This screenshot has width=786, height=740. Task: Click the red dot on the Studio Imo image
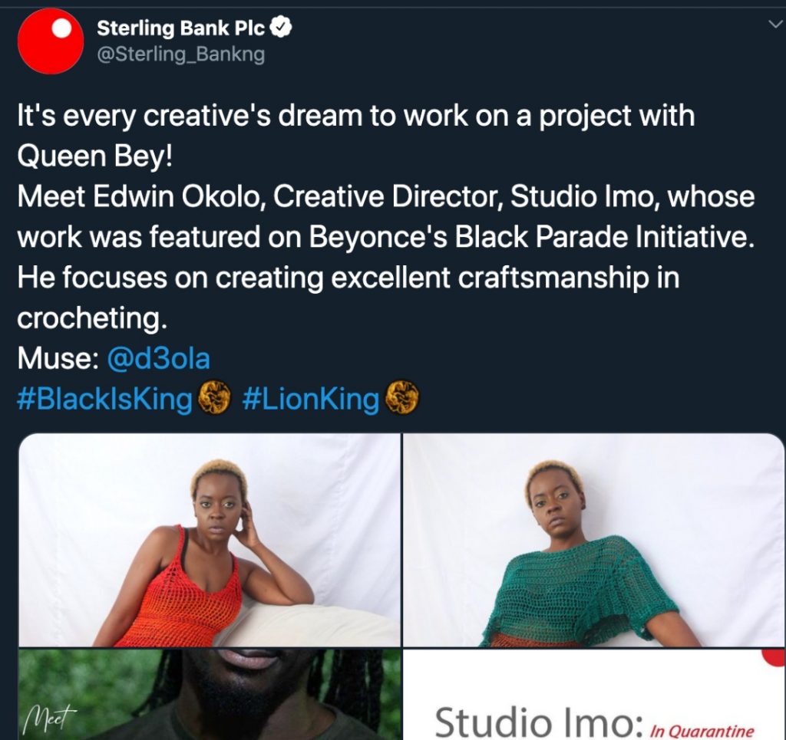tap(772, 657)
